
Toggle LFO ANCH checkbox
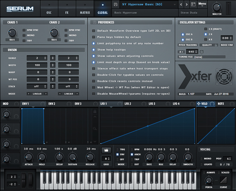pyautogui.click(x=132, y=154)
